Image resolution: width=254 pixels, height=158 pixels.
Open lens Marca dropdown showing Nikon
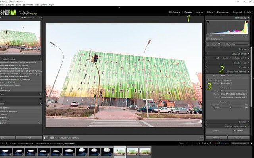click(x=234, y=91)
